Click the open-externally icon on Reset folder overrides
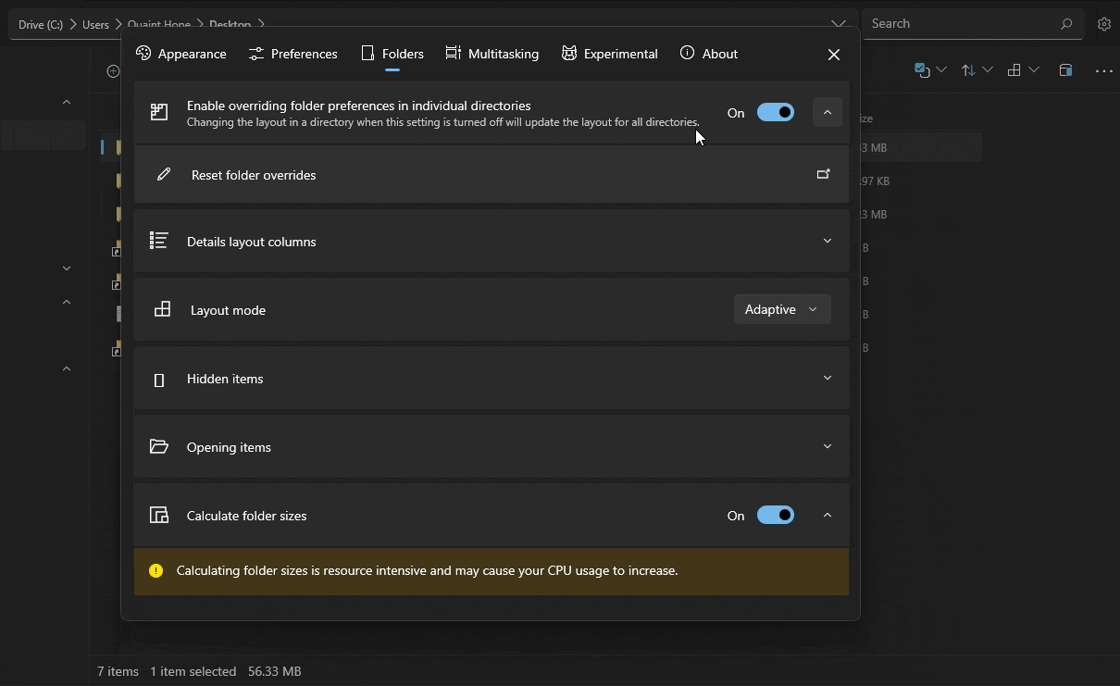This screenshot has height=686, width=1120. [823, 173]
